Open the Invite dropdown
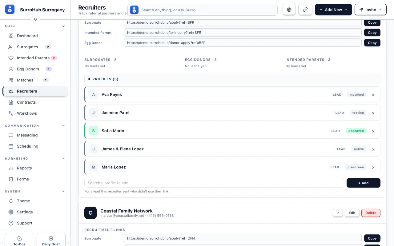Image resolution: width=394 pixels, height=246 pixels. tap(371, 10)
